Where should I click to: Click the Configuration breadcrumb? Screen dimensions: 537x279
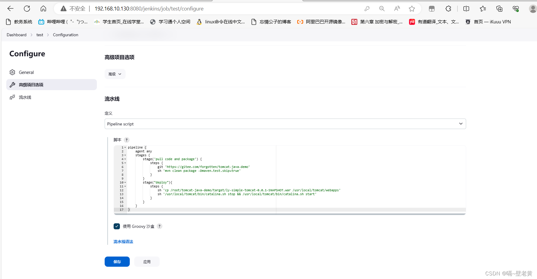(65, 35)
